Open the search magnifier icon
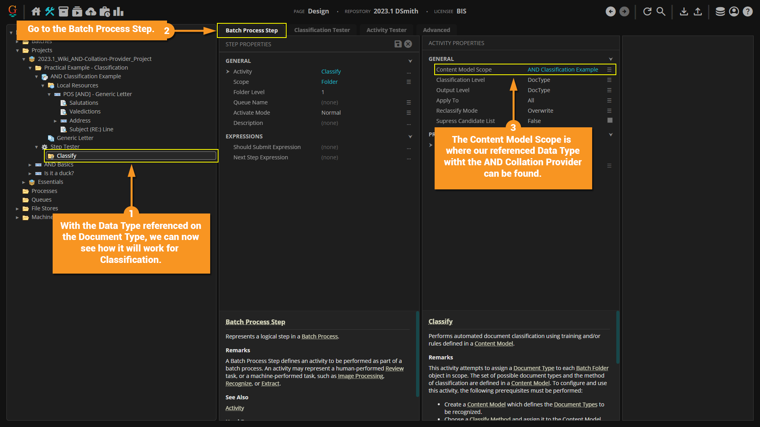The image size is (760, 427). point(661,11)
